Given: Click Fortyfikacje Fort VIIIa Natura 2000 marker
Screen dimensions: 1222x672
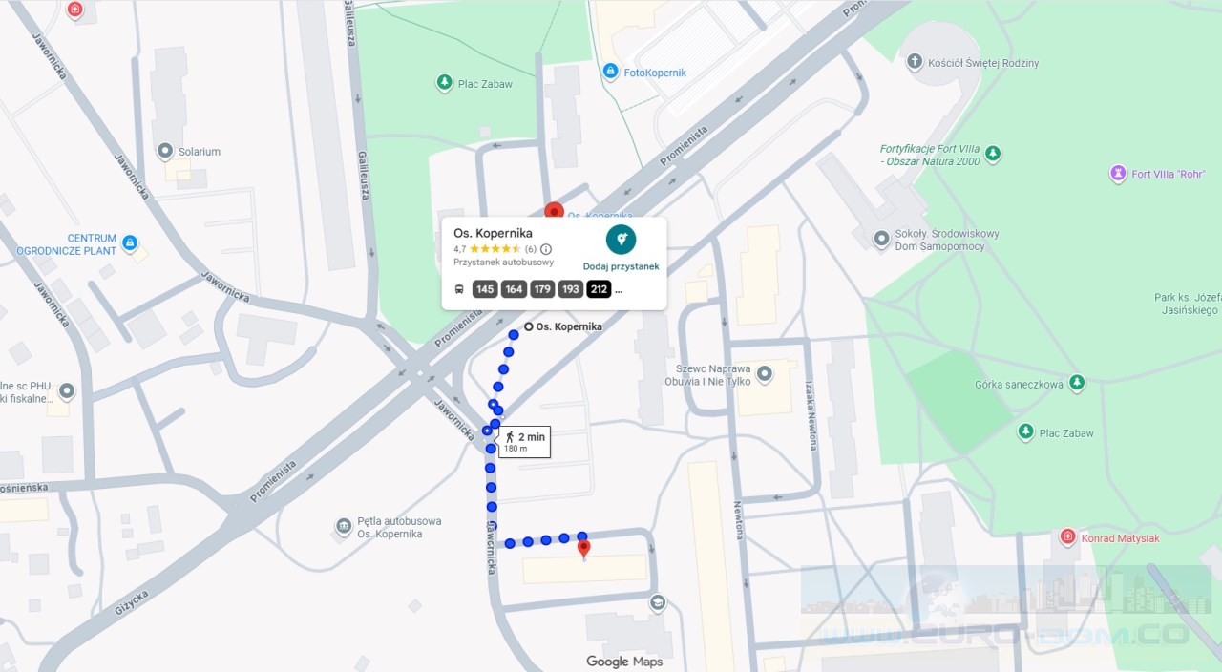Looking at the screenshot, I should [x=993, y=153].
